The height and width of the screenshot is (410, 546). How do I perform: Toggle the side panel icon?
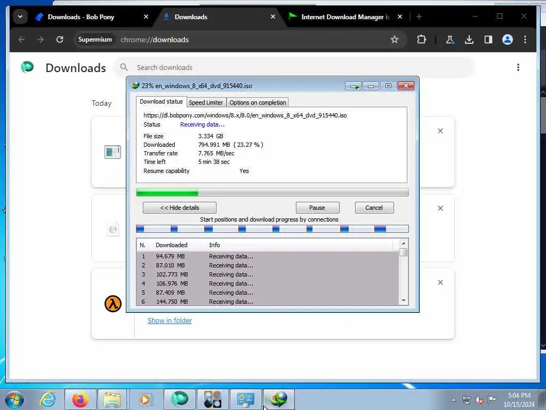(488, 40)
